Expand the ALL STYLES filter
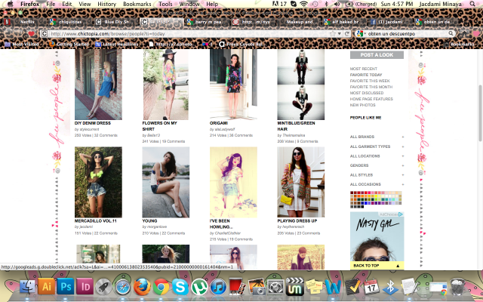Viewport: 483px width, 302px height. point(377,174)
